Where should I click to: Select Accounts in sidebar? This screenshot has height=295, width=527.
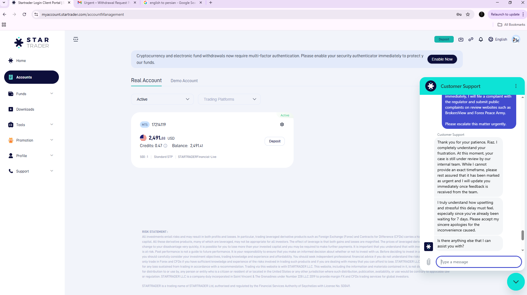[32, 77]
